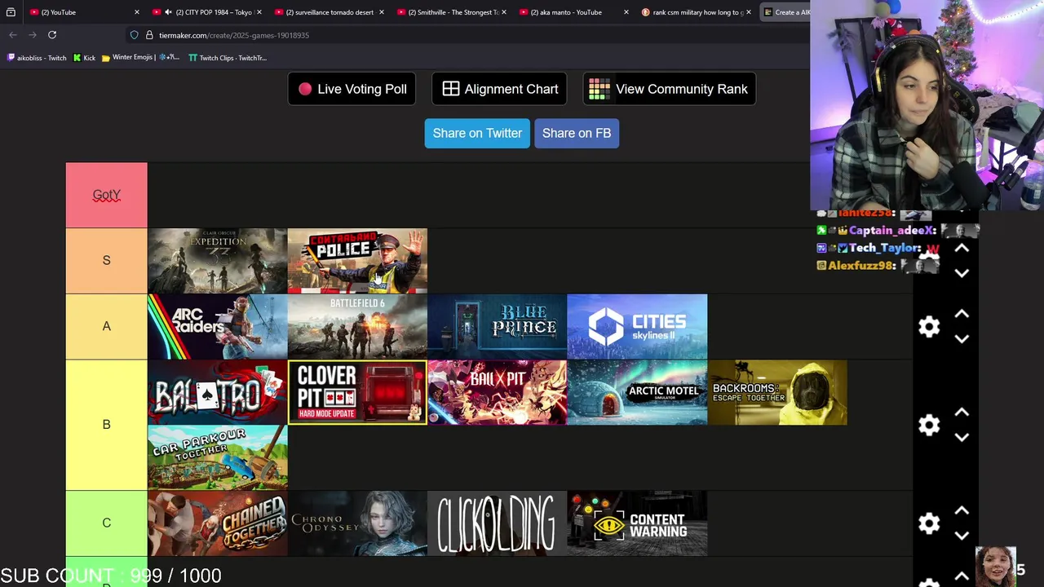
Task: Open the Live Voting Poll
Action: coord(352,89)
